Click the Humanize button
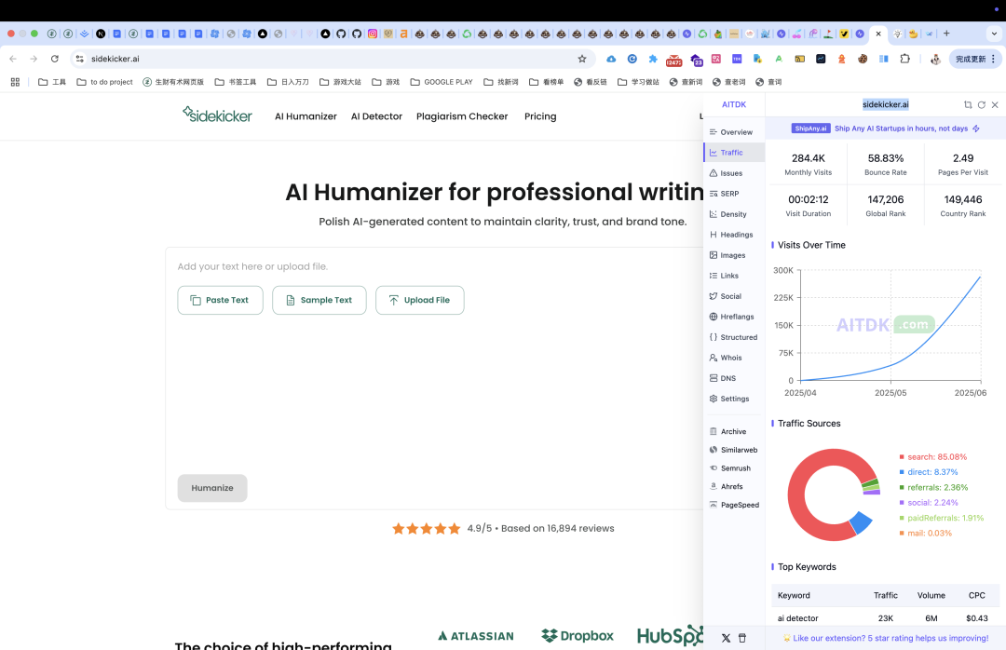Image resolution: width=1006 pixels, height=650 pixels. pos(212,488)
